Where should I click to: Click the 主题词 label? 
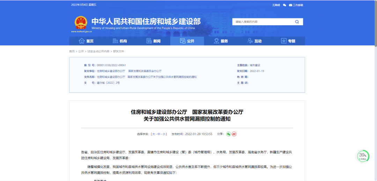[x=243, y=83]
